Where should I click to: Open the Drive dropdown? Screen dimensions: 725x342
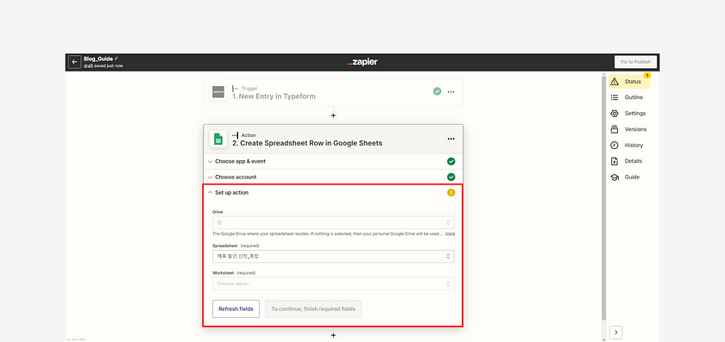pyautogui.click(x=333, y=222)
